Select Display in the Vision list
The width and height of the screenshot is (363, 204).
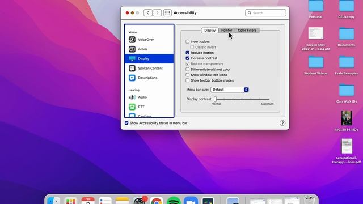tap(149, 59)
